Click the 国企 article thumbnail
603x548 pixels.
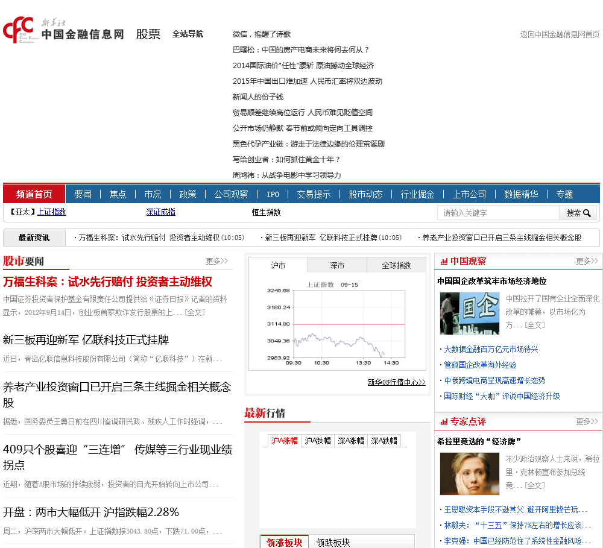470,313
